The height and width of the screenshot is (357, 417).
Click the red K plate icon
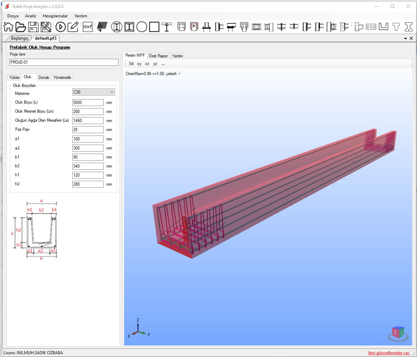(x=194, y=27)
